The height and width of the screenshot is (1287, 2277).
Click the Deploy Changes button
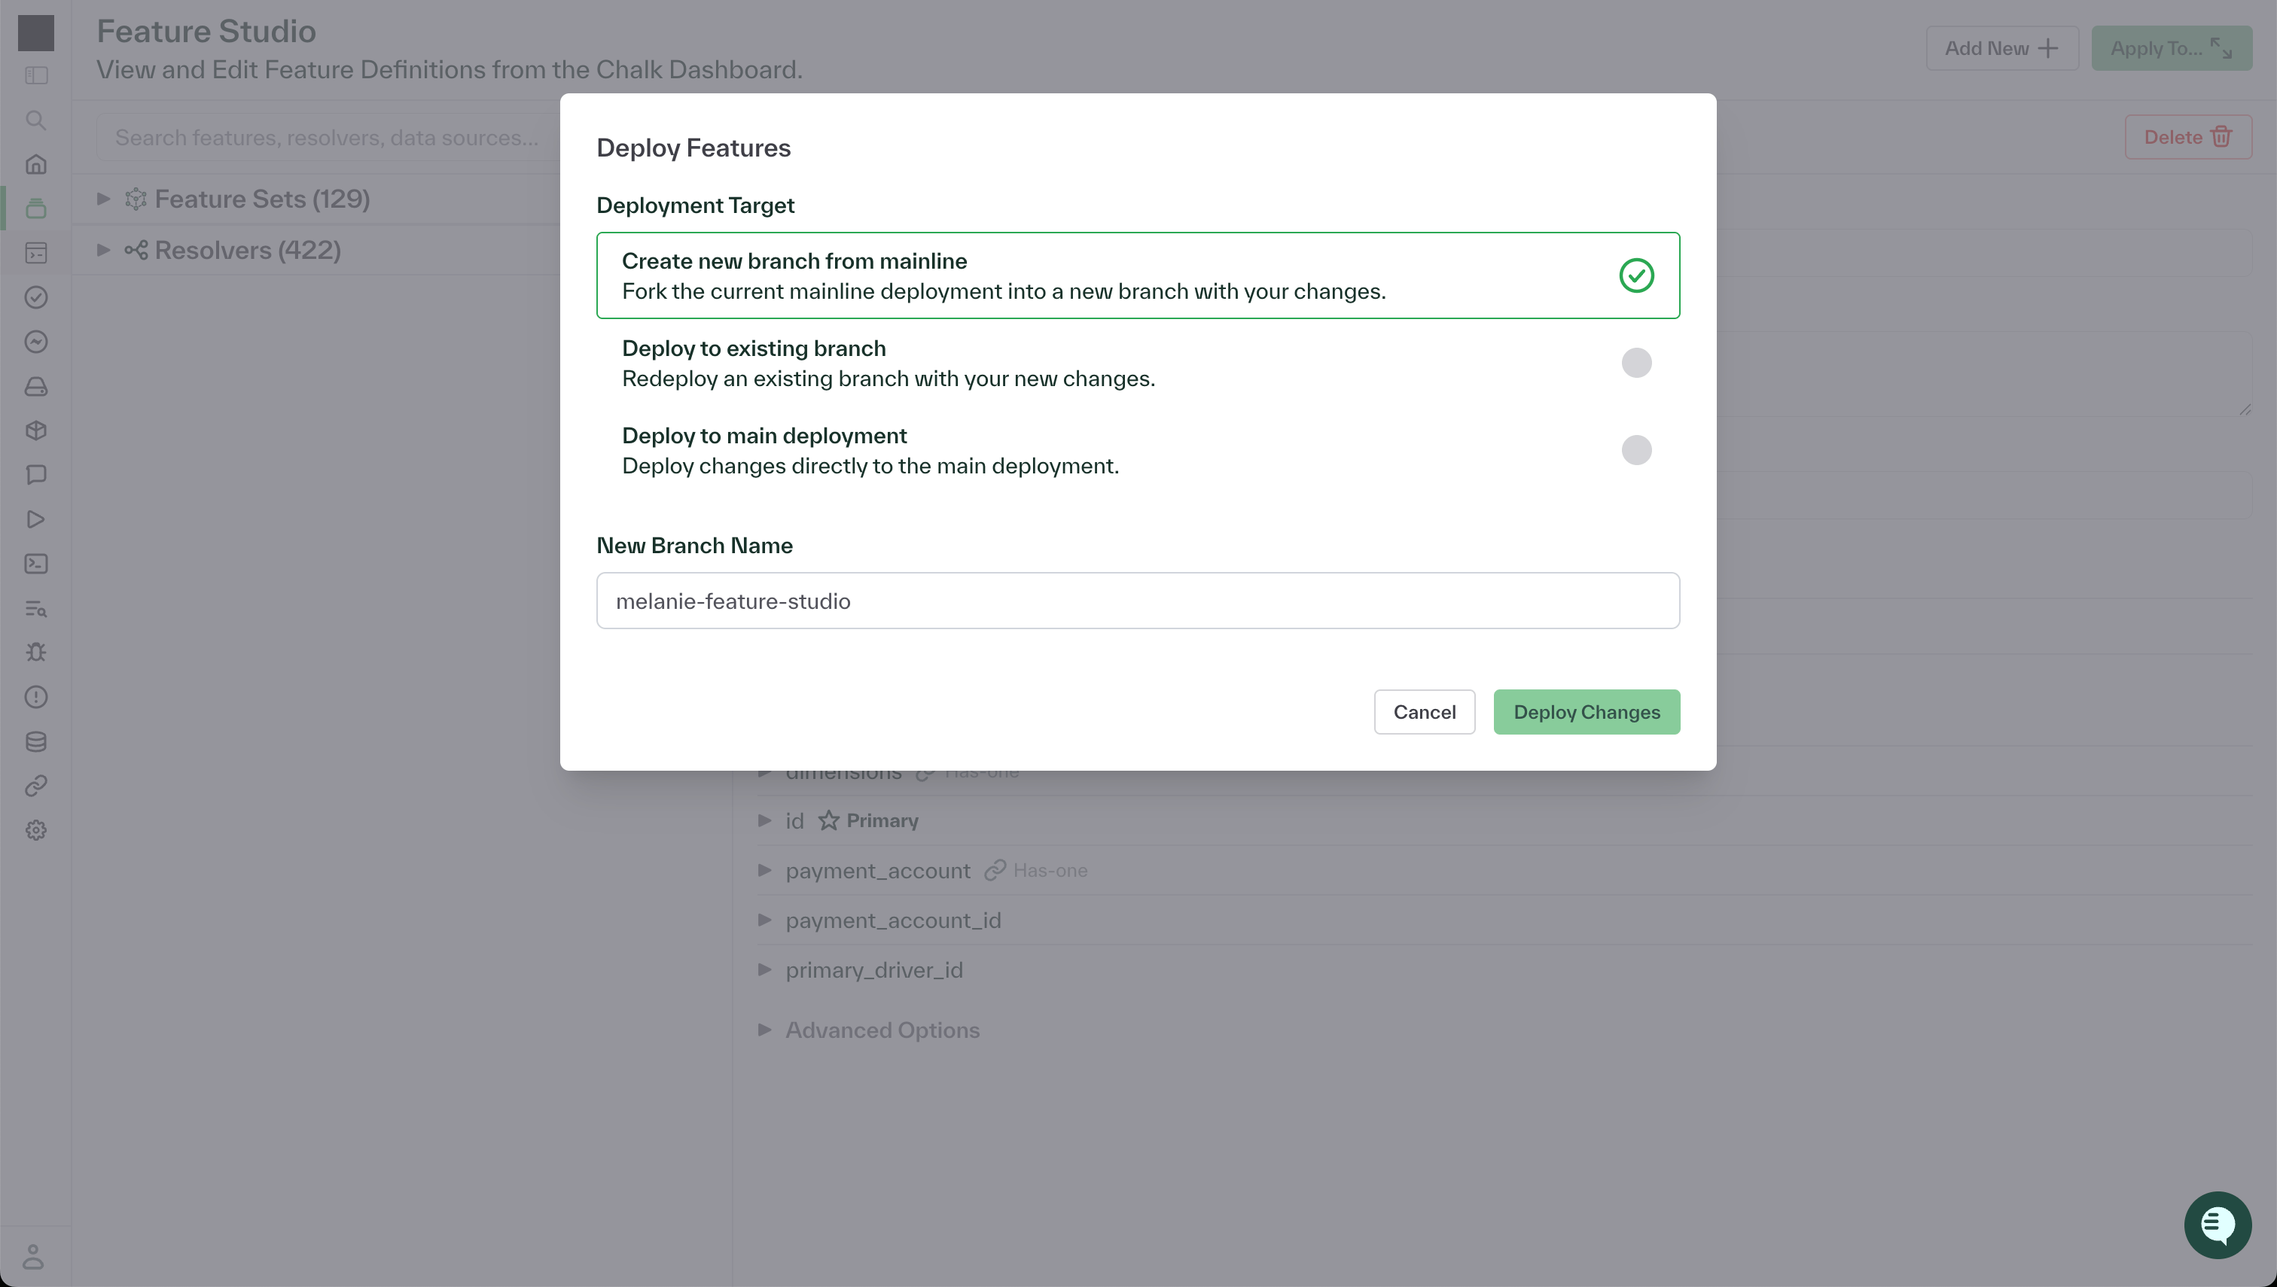1587,713
